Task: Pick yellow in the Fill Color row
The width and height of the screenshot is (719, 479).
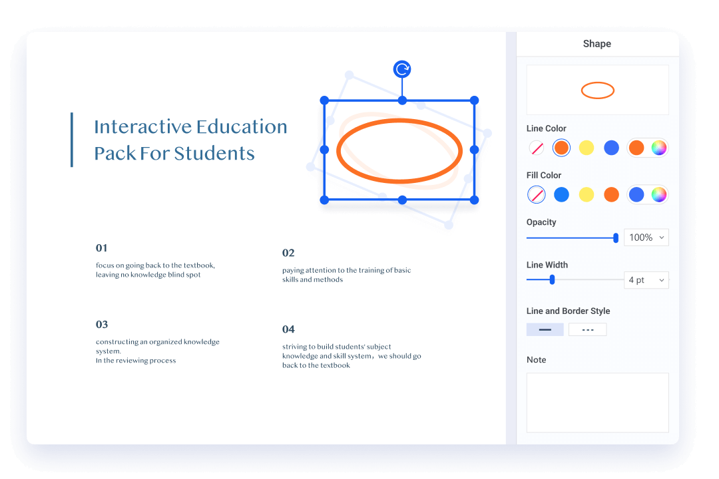Action: pyautogui.click(x=587, y=194)
